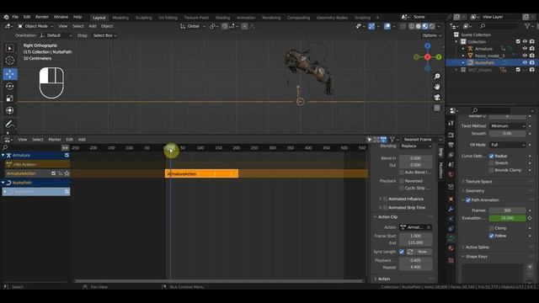
Task: Activate the Select Box tool icon
Action: [9, 48]
